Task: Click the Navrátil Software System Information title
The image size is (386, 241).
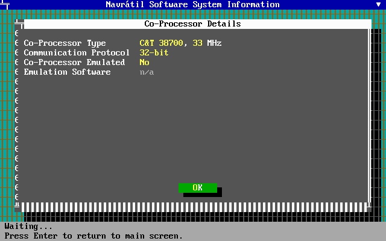Action: [x=192, y=4]
